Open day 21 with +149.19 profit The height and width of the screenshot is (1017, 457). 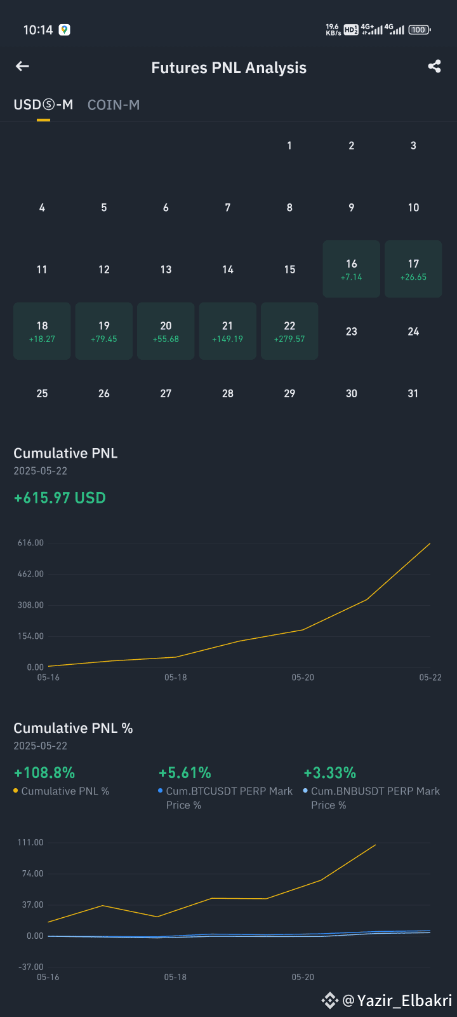[228, 331]
